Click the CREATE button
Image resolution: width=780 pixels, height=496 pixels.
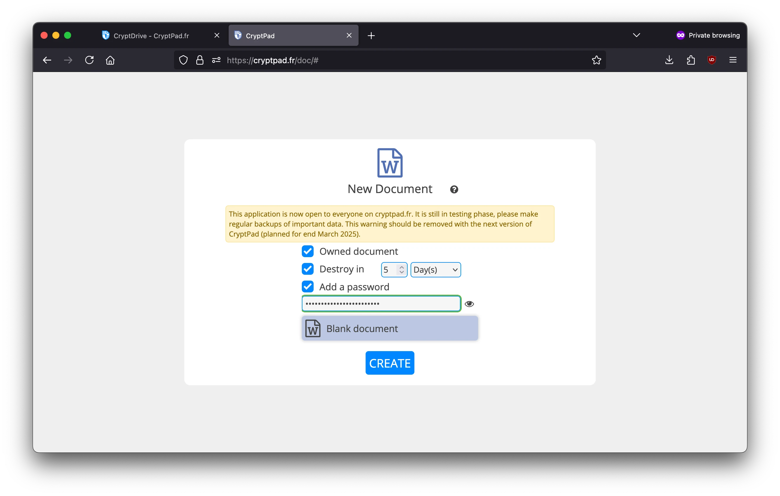[389, 363]
